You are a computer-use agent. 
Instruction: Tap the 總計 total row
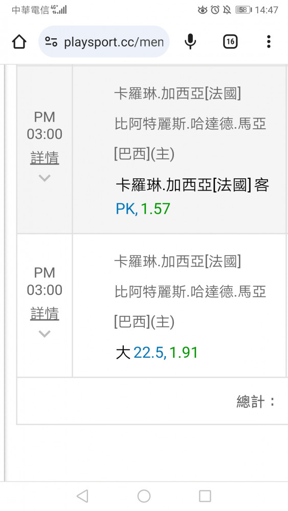coord(152,401)
